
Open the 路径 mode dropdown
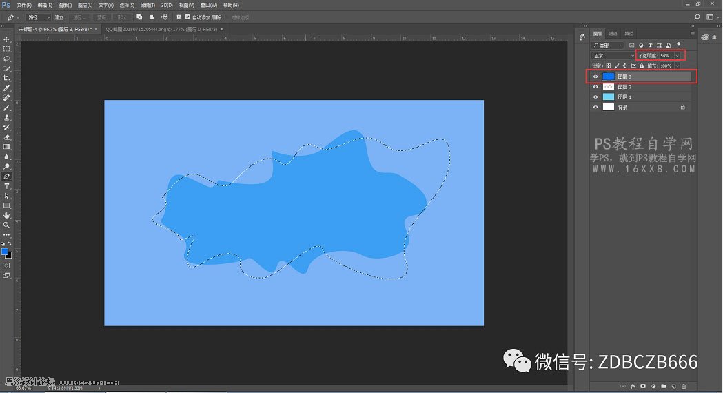pos(39,17)
